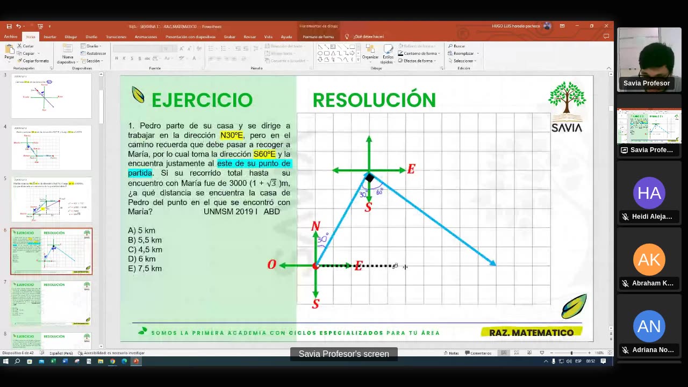Open the Windows Start menu
688x387 pixels.
(5, 361)
